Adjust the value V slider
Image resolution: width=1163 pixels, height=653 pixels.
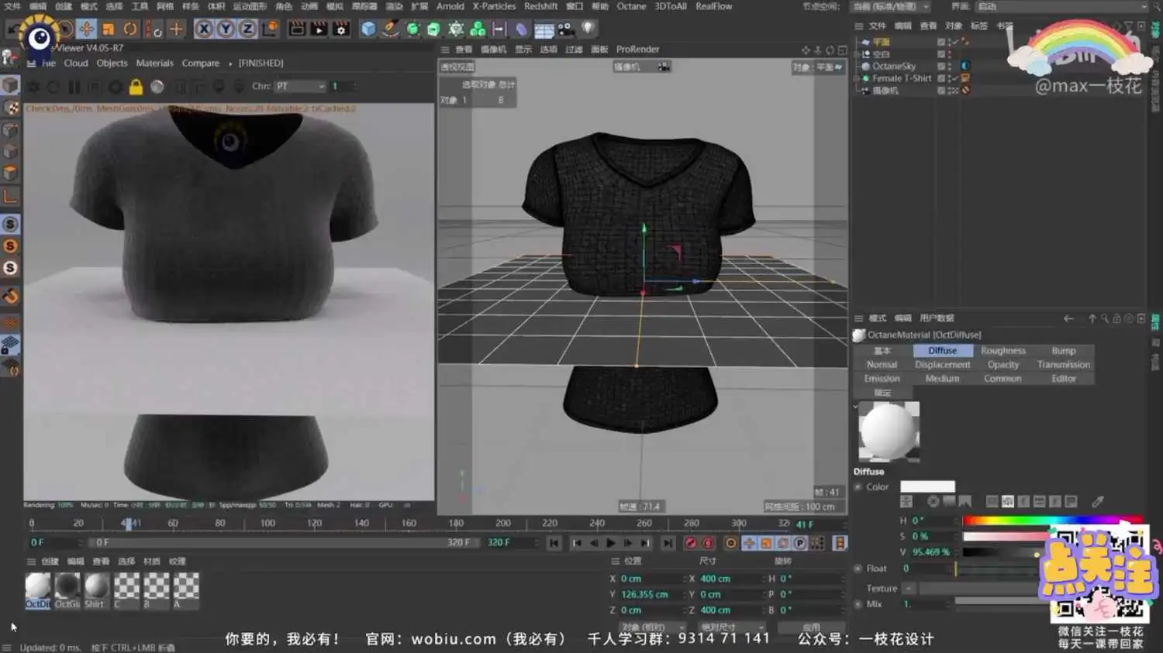pos(1002,552)
